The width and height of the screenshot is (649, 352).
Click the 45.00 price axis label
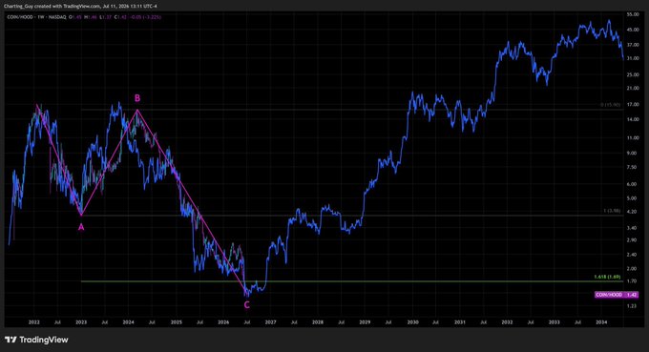pyautogui.click(x=633, y=30)
